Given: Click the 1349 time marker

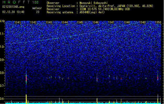Looking at the screenshot, I should point(142,22).
